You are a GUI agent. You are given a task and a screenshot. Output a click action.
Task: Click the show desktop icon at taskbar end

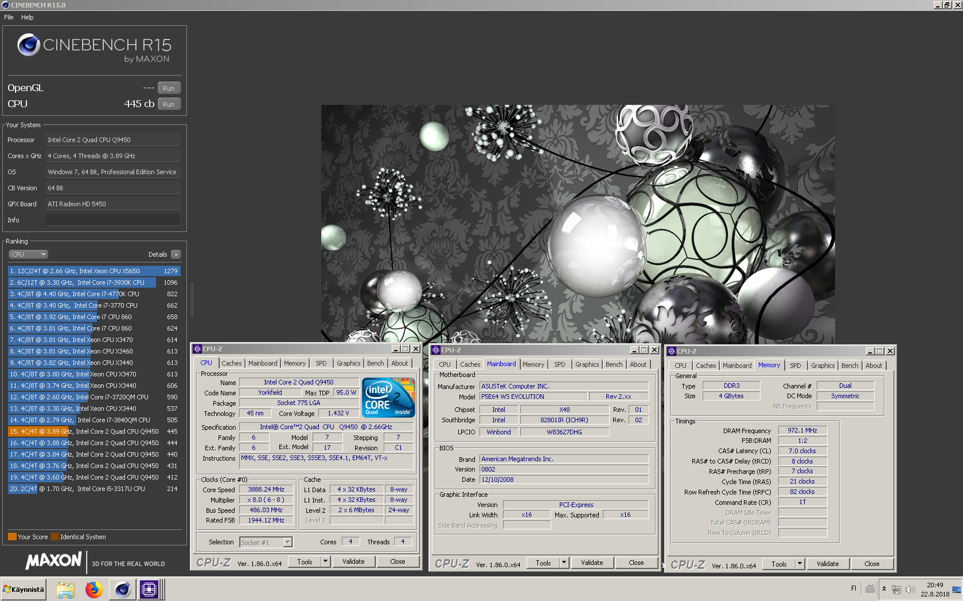click(957, 590)
